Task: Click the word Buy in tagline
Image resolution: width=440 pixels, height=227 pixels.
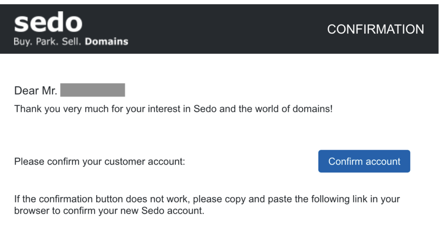Action: [22, 42]
